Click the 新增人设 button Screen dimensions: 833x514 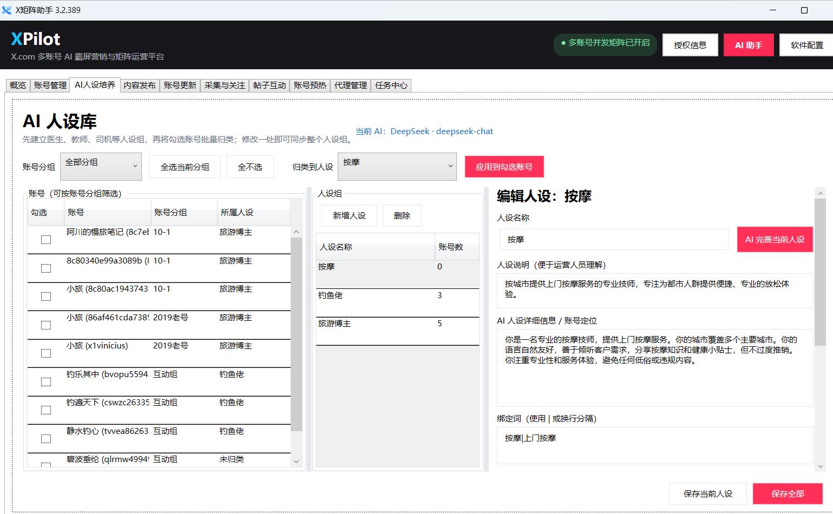tap(349, 215)
